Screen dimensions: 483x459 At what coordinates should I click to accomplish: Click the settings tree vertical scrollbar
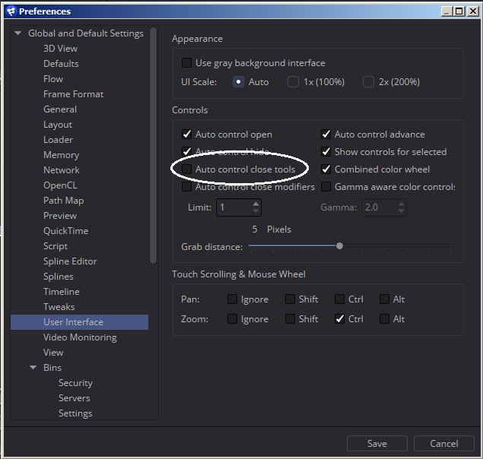[x=153, y=146]
